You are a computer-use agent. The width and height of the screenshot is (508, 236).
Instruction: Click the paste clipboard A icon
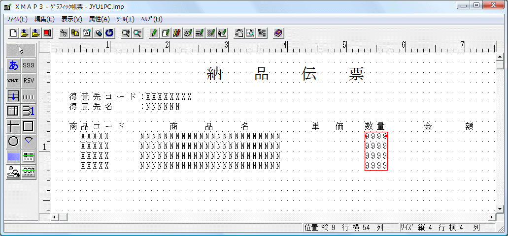pyautogui.click(x=87, y=33)
